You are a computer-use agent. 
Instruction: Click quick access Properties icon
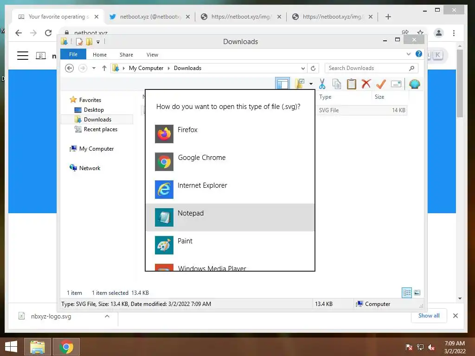79,42
